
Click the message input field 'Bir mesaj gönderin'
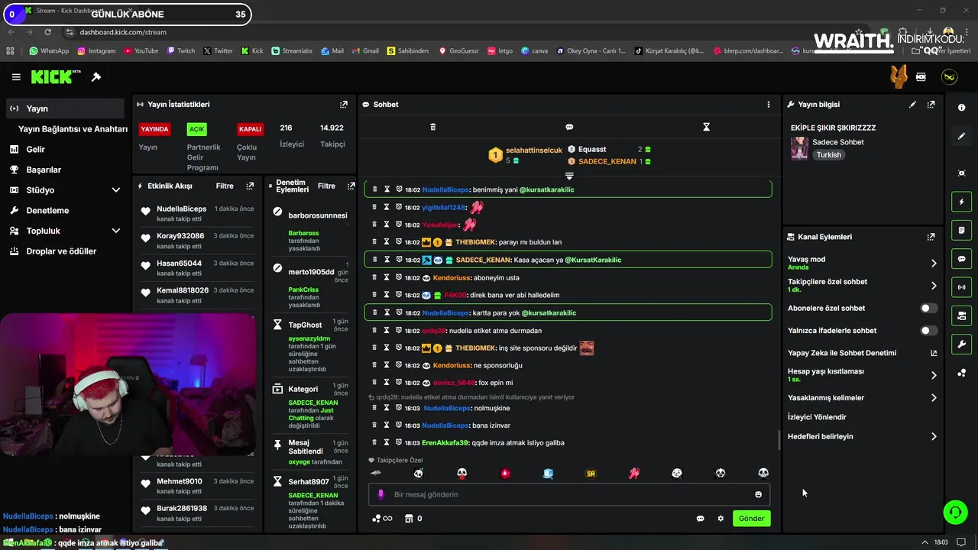pyautogui.click(x=569, y=494)
